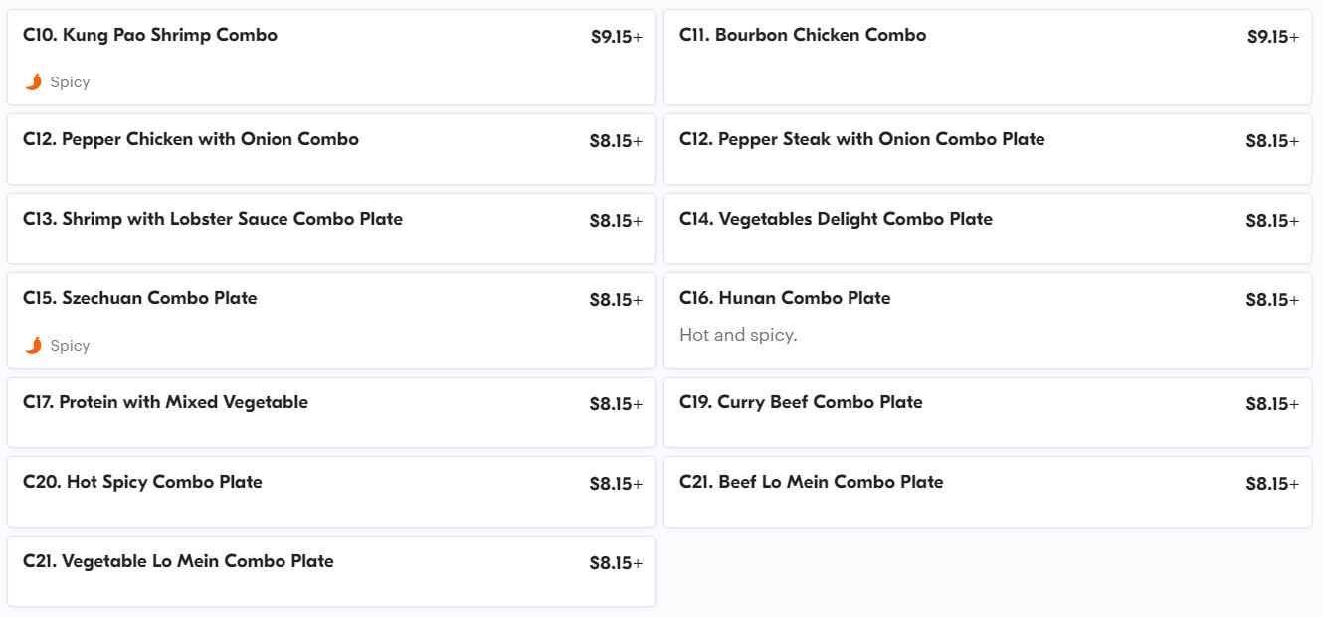The height and width of the screenshot is (617, 1323).
Task: Click the chili pepper icon under Kung Pao Shrimp
Action: 34,82
